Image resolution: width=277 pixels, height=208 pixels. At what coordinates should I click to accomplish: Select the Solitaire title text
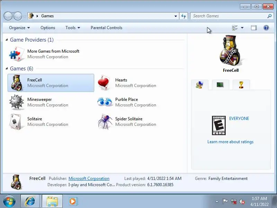coord(35,119)
